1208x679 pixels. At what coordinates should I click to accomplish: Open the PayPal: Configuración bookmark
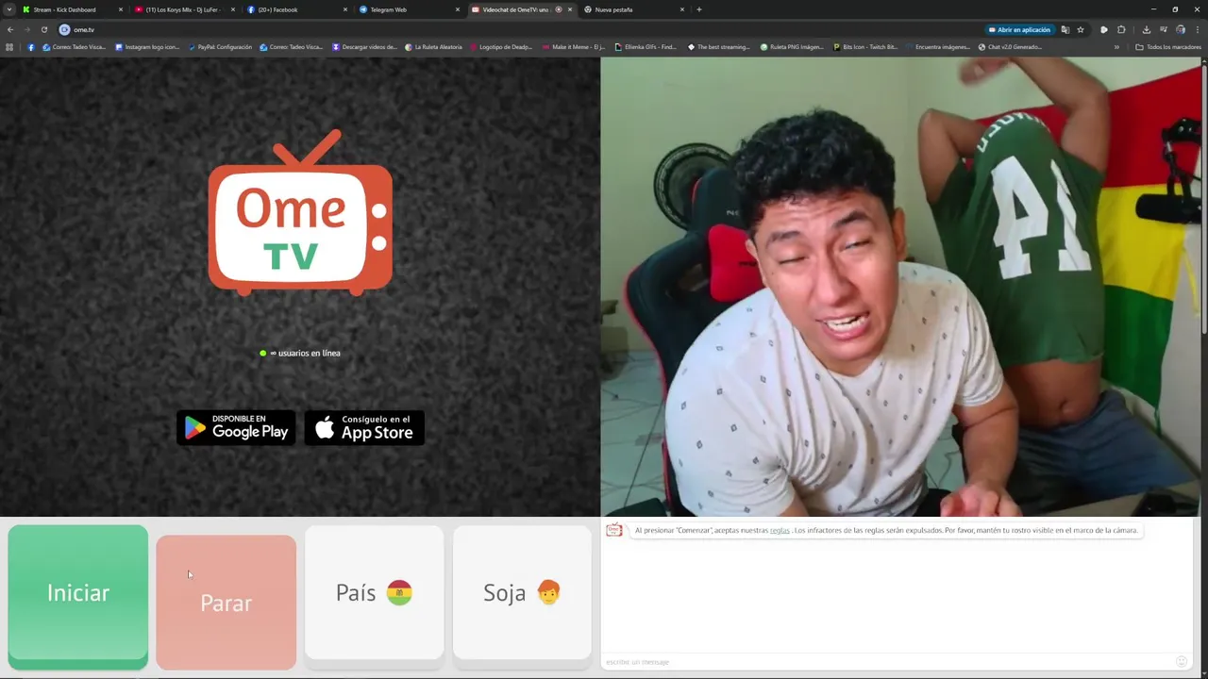220,47
